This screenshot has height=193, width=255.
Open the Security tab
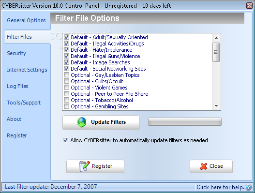click(16, 53)
